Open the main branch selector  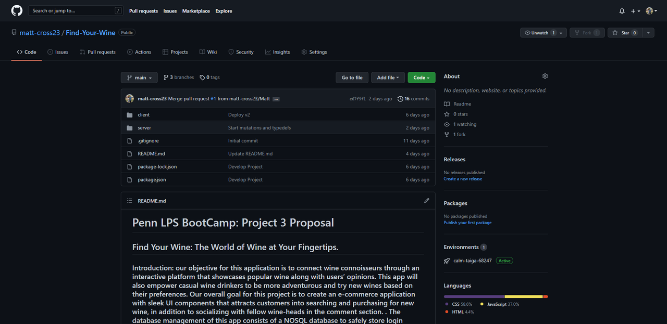point(139,77)
